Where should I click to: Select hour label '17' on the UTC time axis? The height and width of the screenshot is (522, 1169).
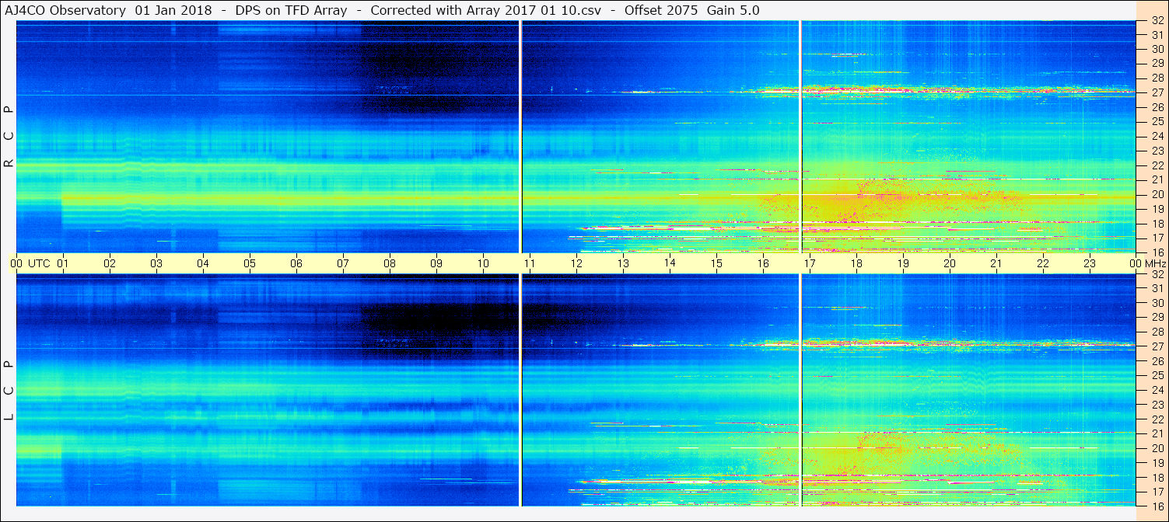pos(810,263)
